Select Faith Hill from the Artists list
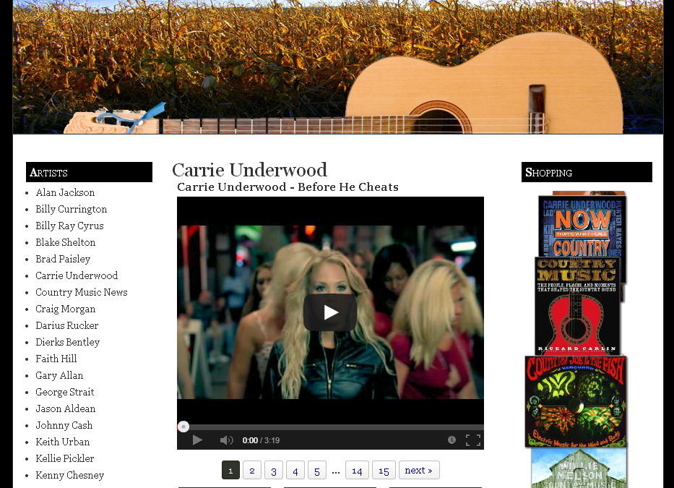This screenshot has width=674, height=488. [x=56, y=359]
